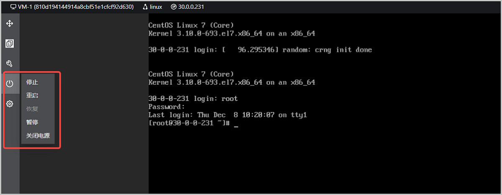Click the linux OS label
This screenshot has width=502, height=195.
point(156,7)
